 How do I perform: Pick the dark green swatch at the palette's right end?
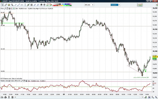coord(71,6)
